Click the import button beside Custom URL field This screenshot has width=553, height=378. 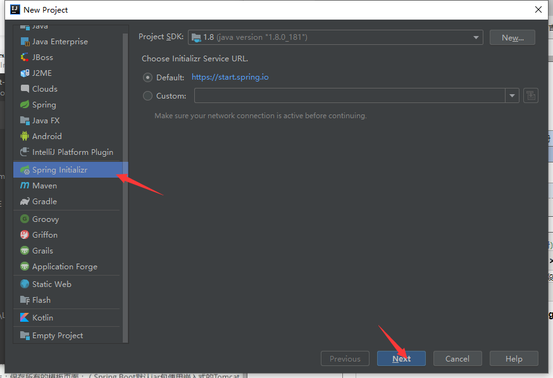(530, 95)
